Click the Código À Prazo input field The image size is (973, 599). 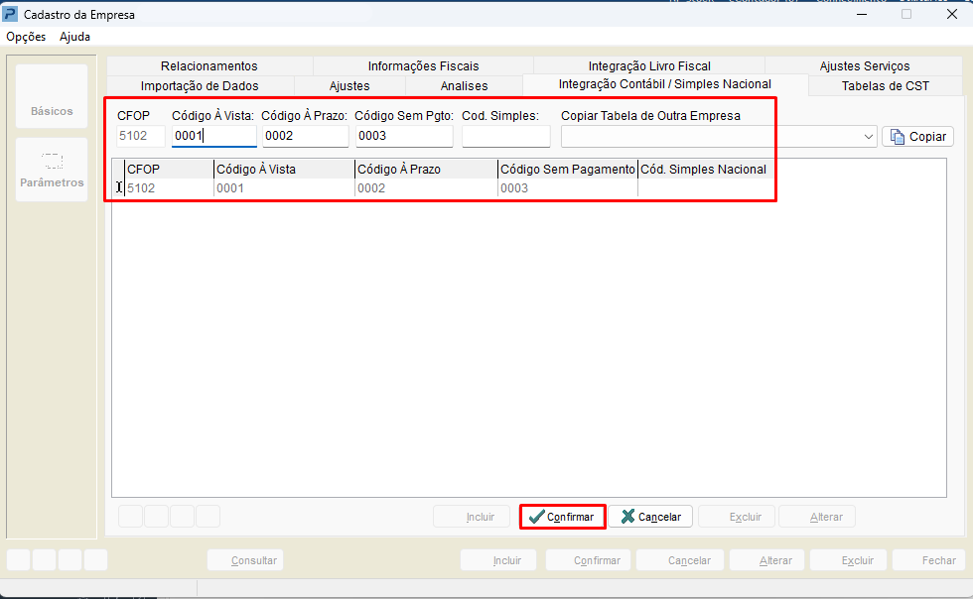(x=305, y=137)
